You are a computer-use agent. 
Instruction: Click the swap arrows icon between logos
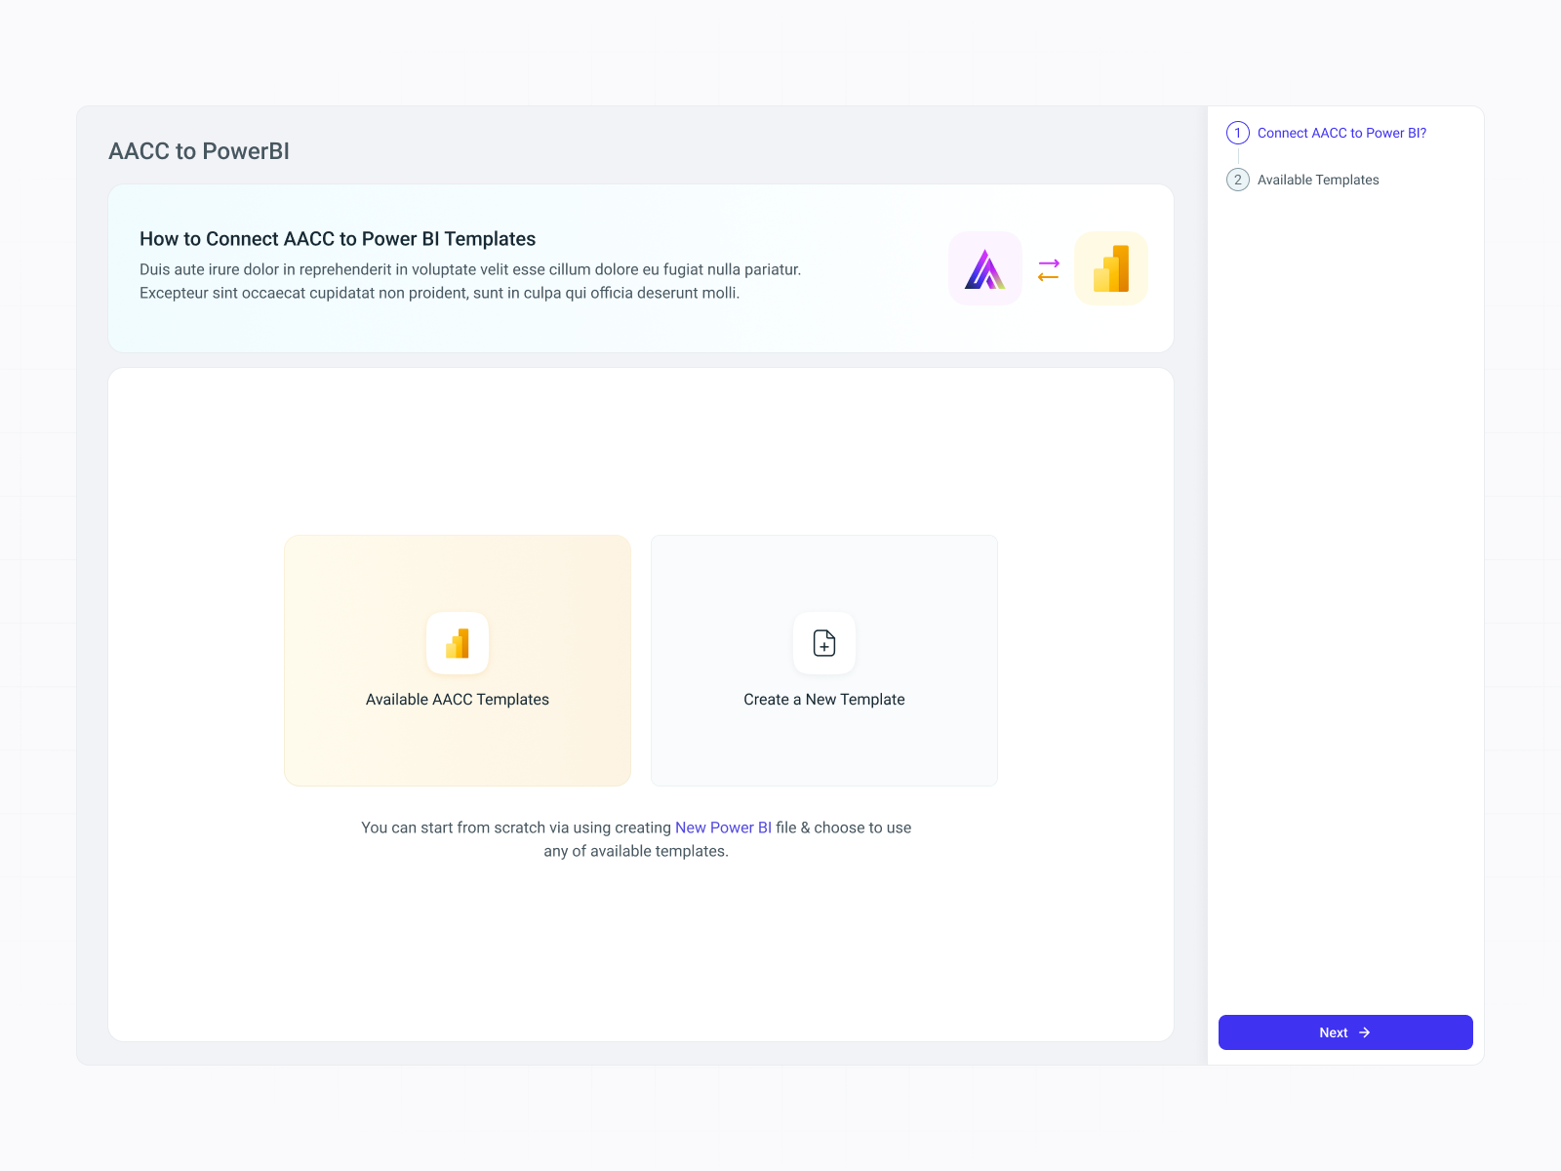[1049, 269]
